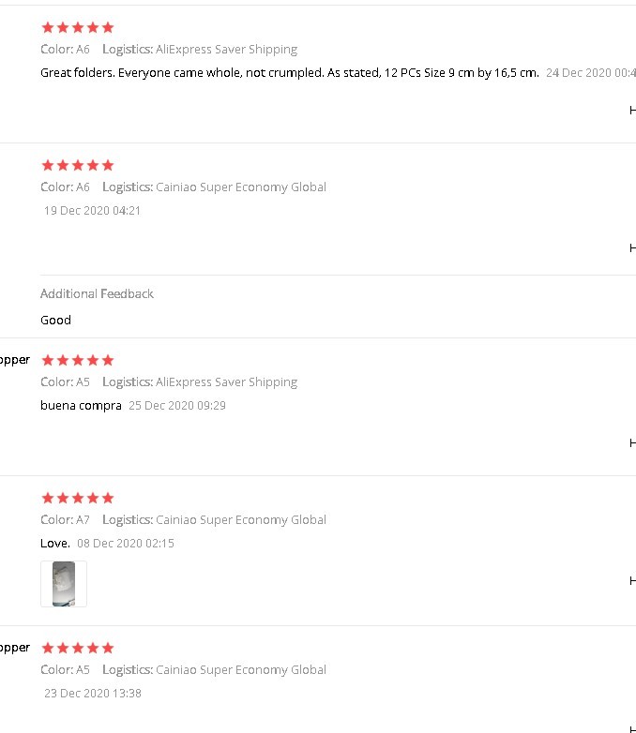636x733 pixels.
Task: Click star rating on 'Love.' review
Action: point(77,498)
